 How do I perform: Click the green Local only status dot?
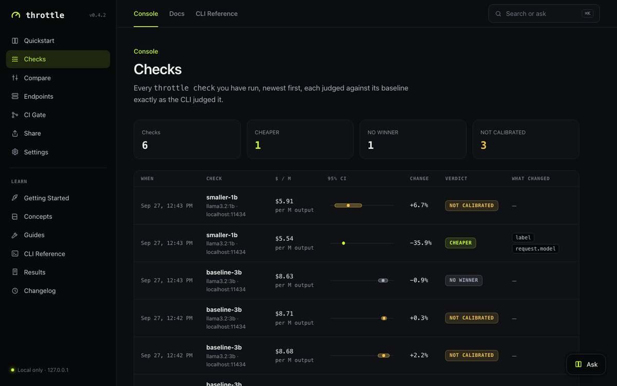click(x=13, y=370)
